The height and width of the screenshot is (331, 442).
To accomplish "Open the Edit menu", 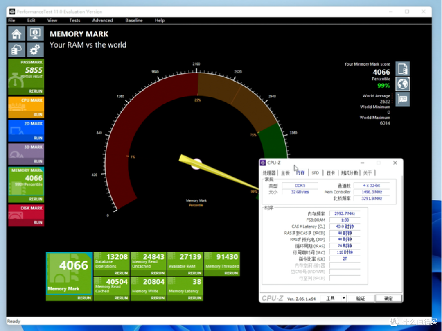I will click(31, 20).
